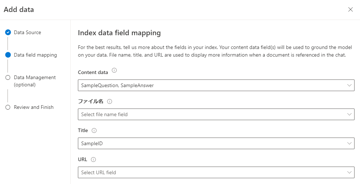Open the Data Management (optional) step
Screen dimensions: 360x184
point(35,81)
